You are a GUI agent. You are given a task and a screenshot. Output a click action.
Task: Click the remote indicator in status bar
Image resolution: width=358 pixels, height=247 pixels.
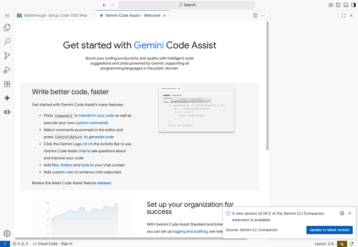[x=5, y=244]
